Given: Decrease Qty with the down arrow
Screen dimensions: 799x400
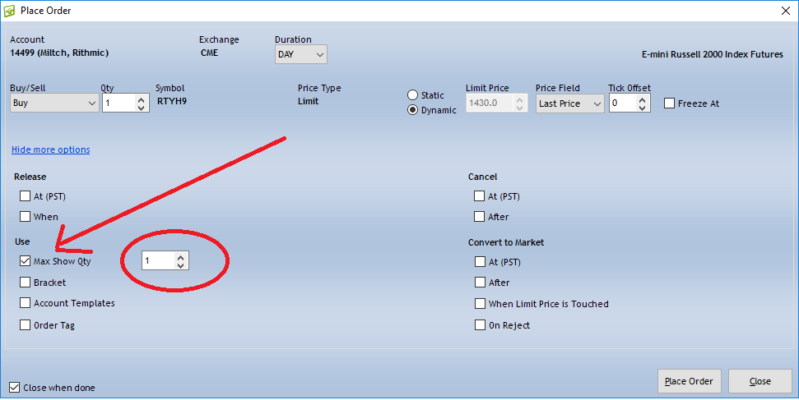Looking at the screenshot, I should click(142, 107).
